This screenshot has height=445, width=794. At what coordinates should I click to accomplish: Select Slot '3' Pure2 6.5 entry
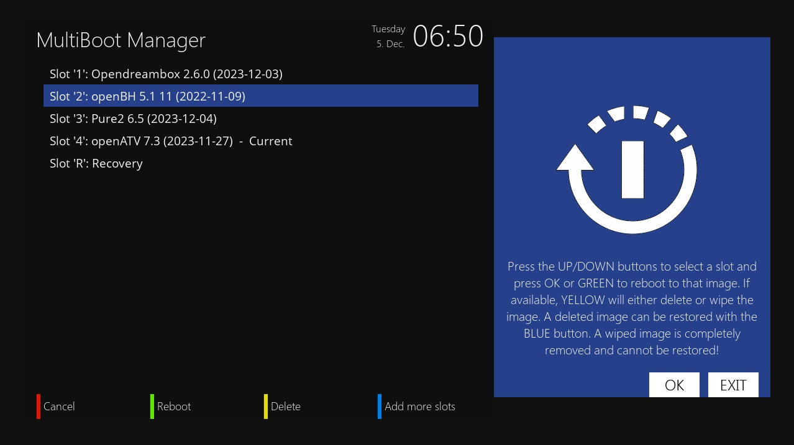tap(261, 119)
